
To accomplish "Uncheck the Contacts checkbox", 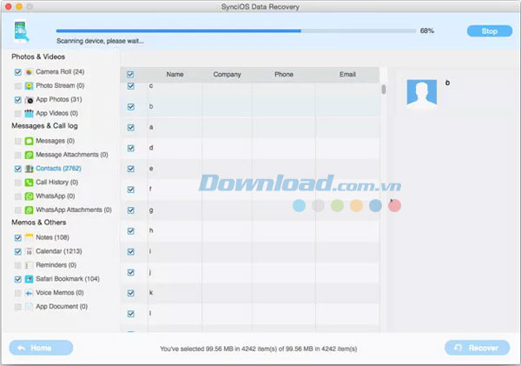I will click(18, 169).
